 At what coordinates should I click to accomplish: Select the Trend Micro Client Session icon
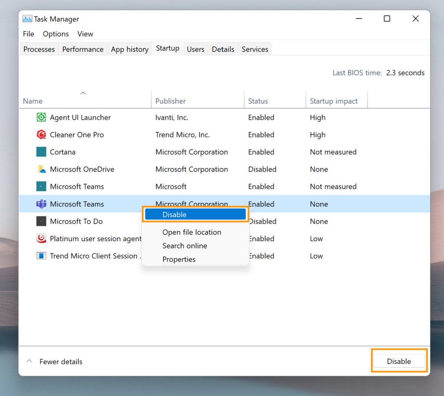point(41,256)
